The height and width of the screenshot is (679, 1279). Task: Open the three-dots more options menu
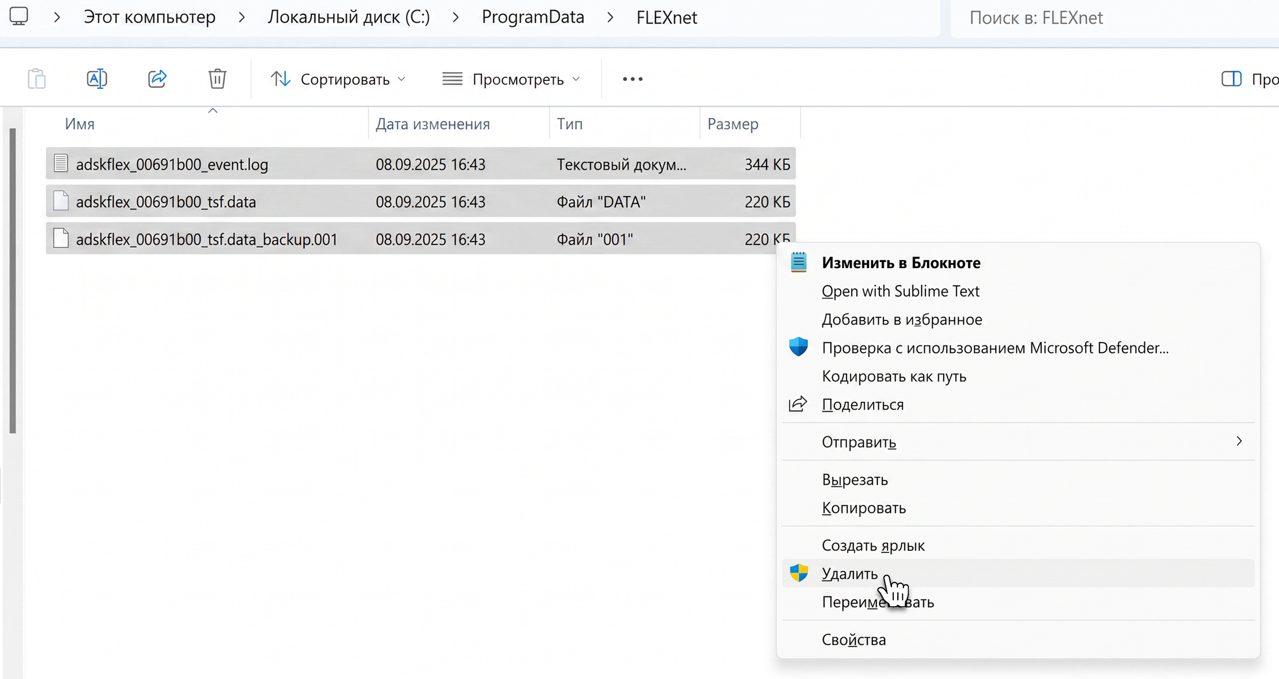[x=633, y=79]
